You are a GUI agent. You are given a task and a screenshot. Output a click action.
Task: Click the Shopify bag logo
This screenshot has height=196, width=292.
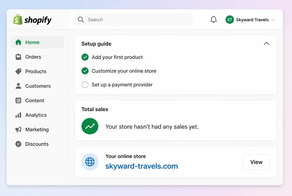(x=18, y=20)
